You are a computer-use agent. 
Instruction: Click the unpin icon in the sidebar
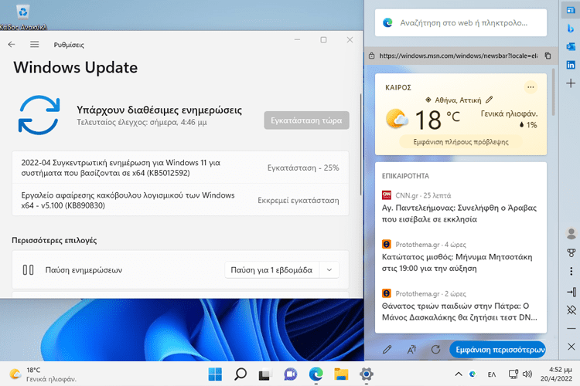tap(571, 310)
